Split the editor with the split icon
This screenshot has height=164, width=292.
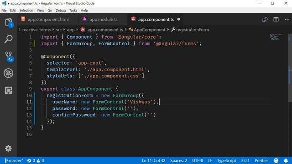(x=276, y=19)
